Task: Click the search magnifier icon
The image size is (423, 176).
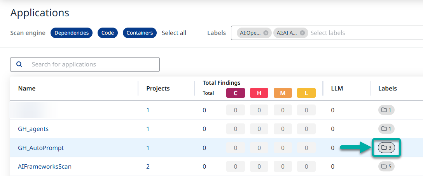Action: (x=19, y=64)
